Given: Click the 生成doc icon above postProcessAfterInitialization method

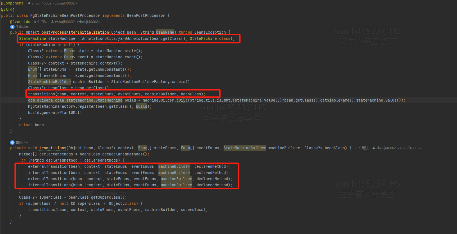Looking at the screenshot, I should [x=12, y=27].
